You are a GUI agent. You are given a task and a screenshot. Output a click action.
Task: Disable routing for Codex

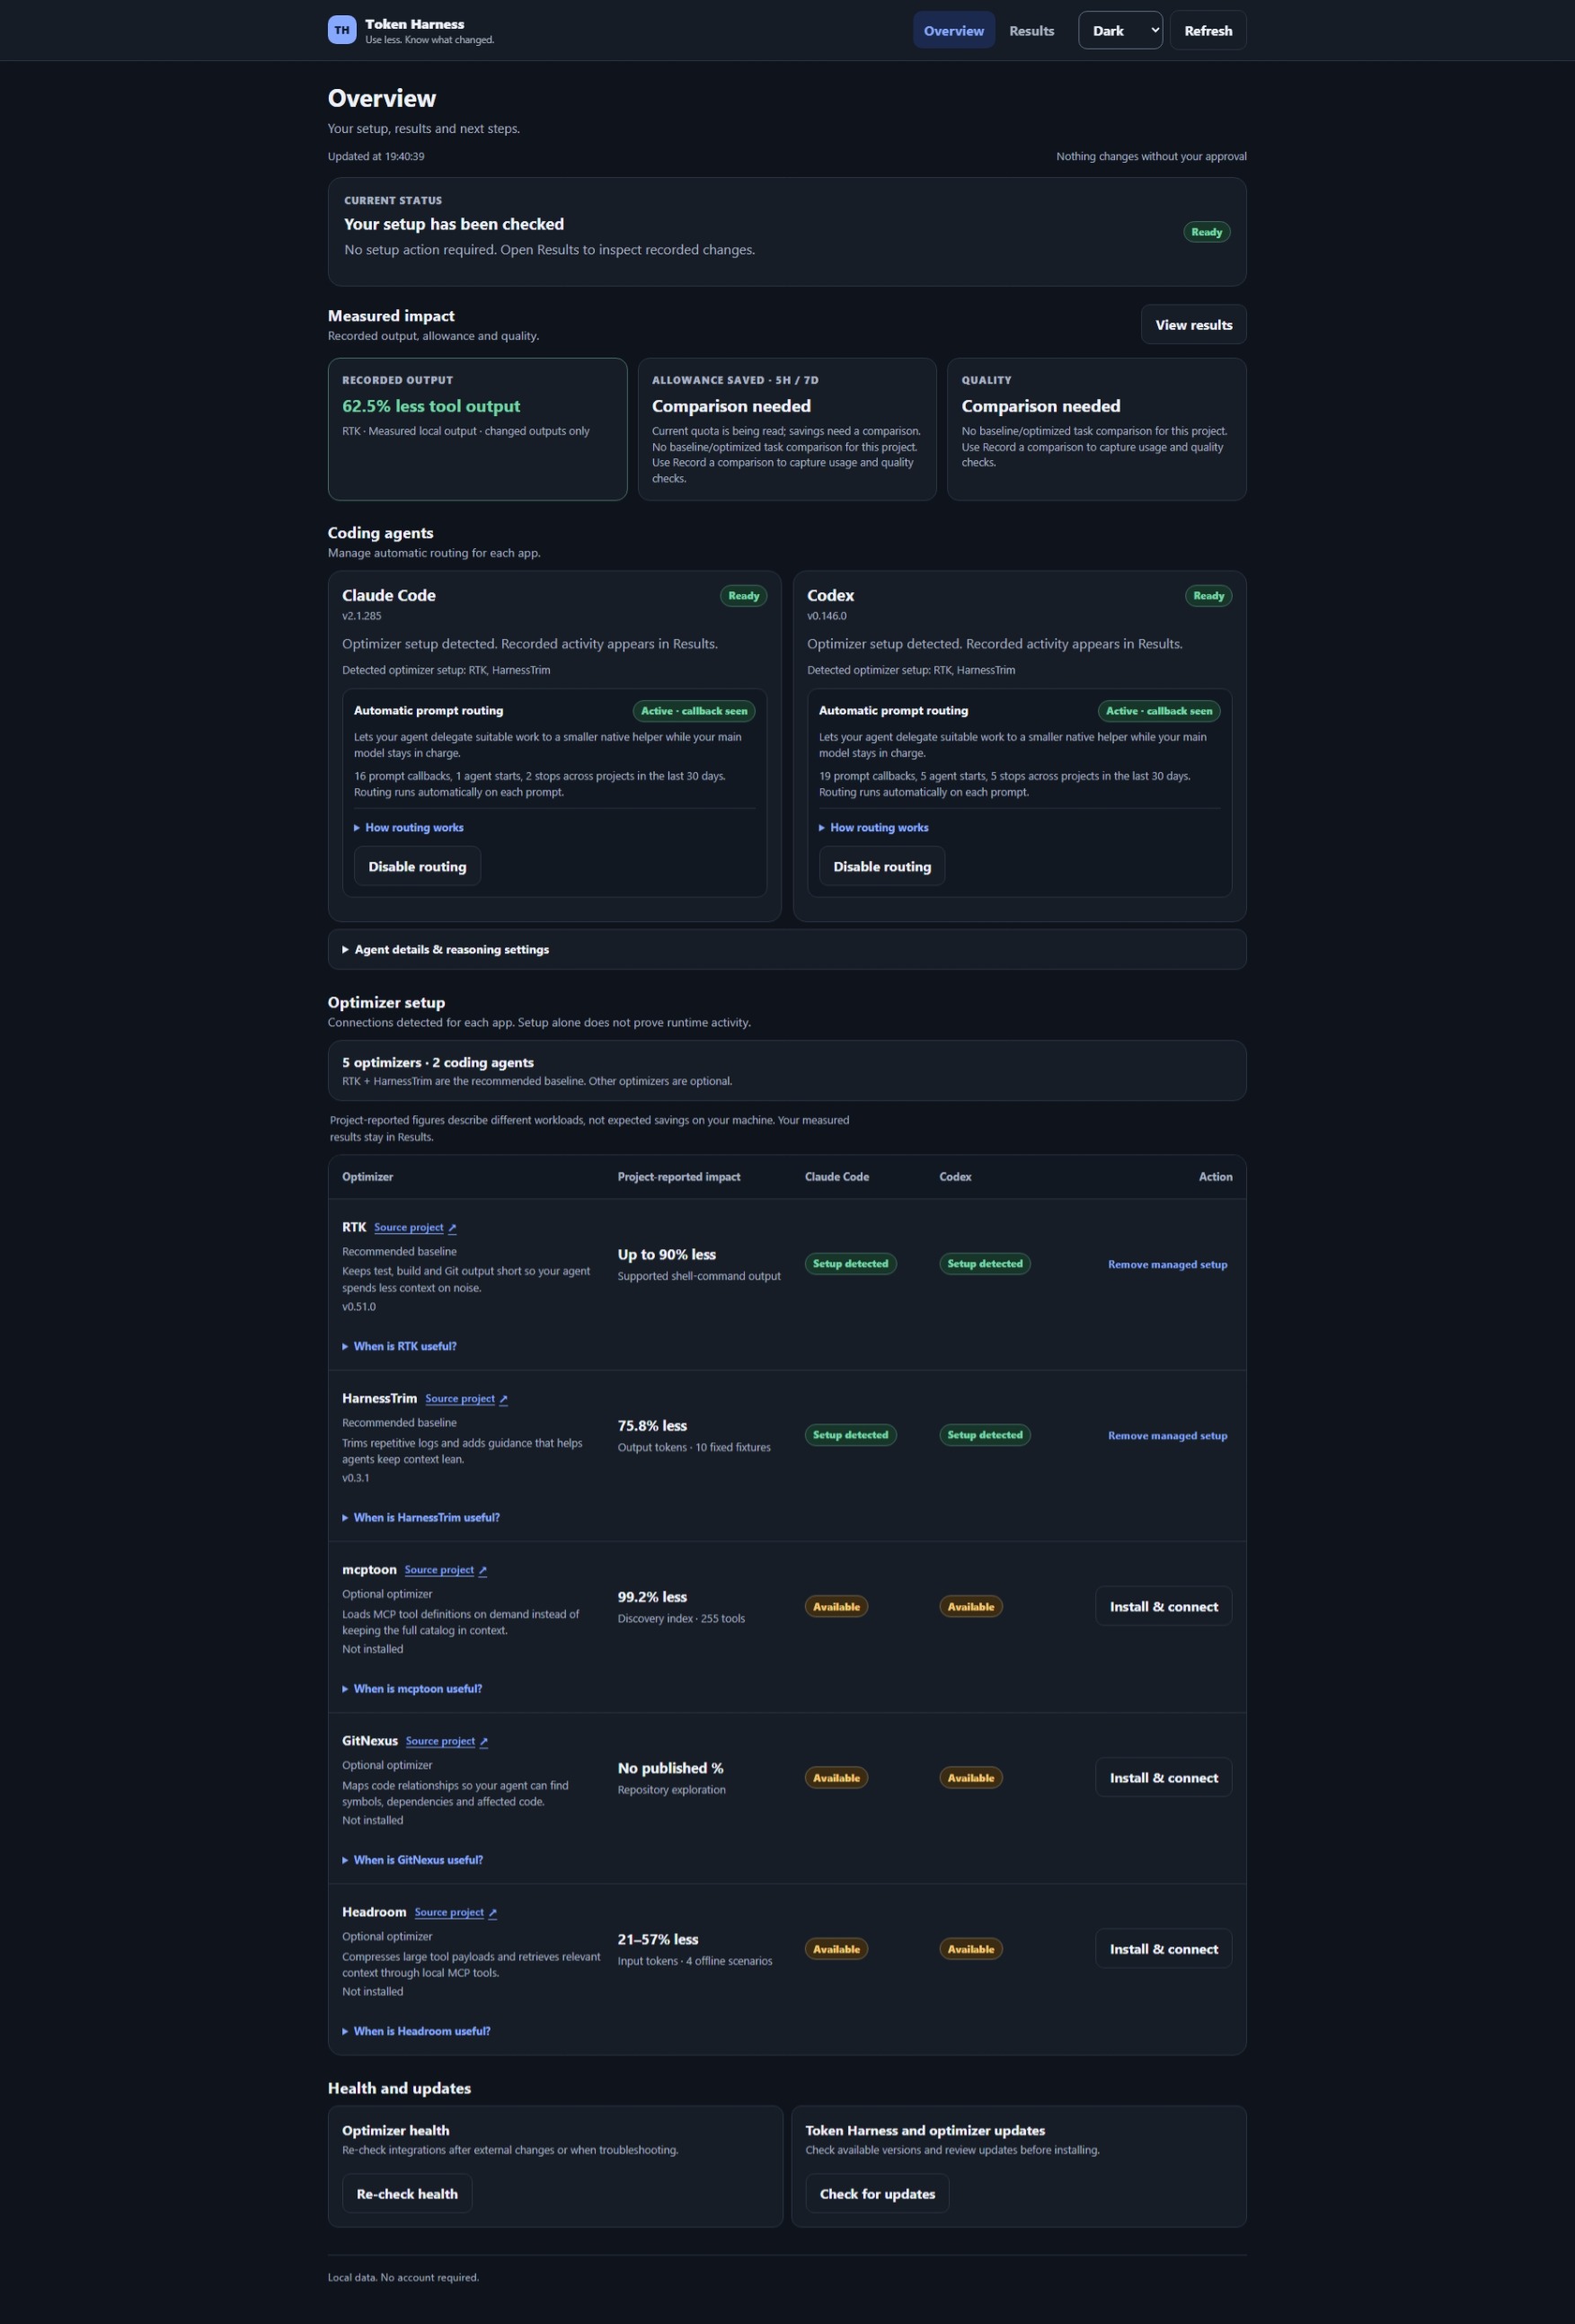(882, 867)
